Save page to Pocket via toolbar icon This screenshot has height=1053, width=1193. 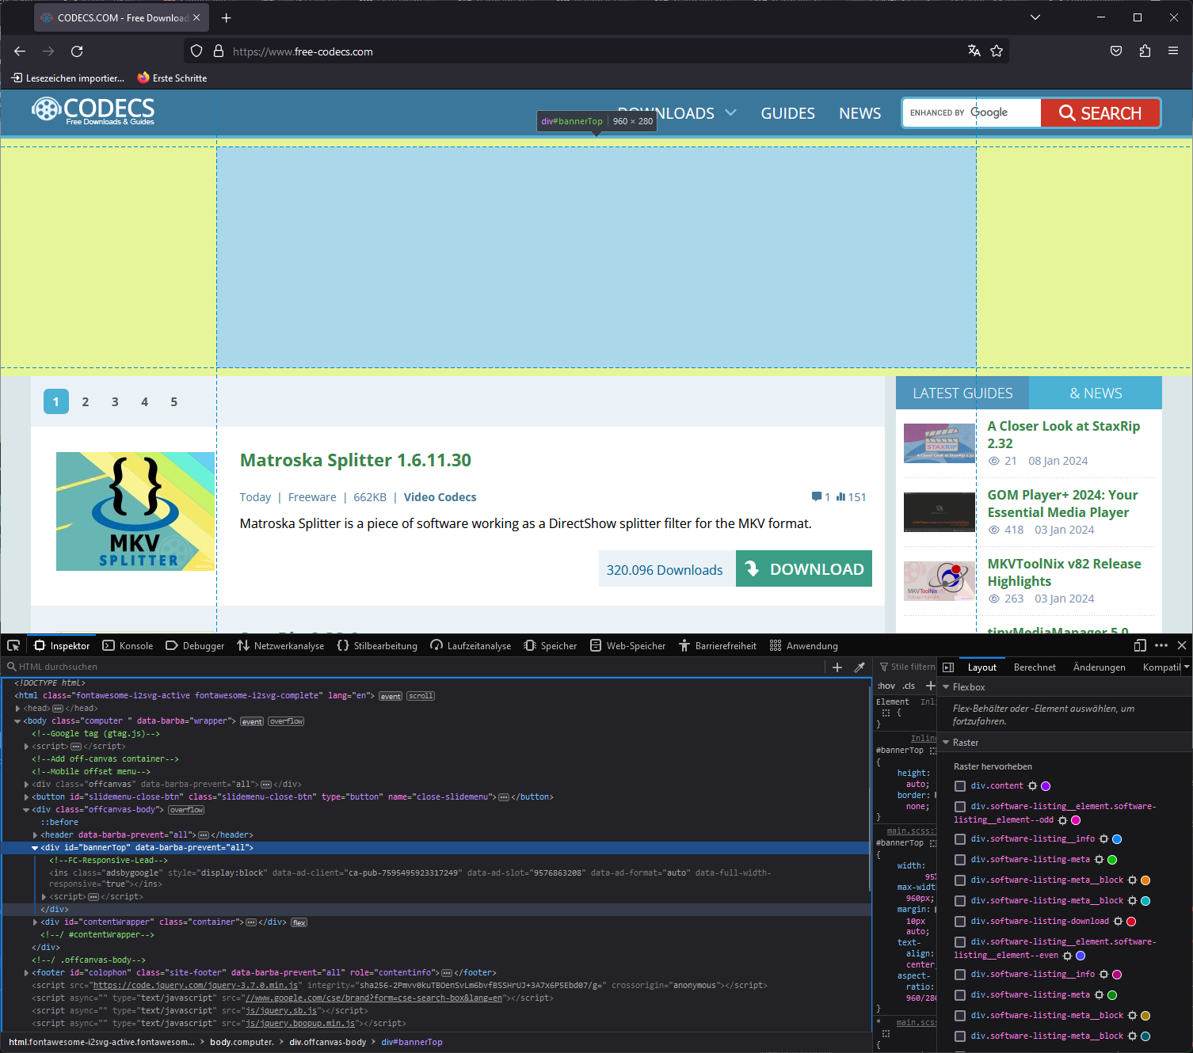coord(1115,51)
